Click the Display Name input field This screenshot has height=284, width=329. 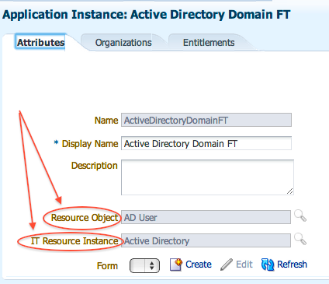point(206,143)
